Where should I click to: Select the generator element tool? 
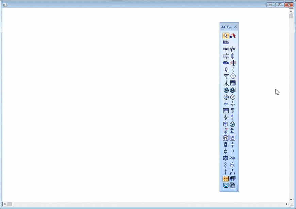tap(233, 76)
